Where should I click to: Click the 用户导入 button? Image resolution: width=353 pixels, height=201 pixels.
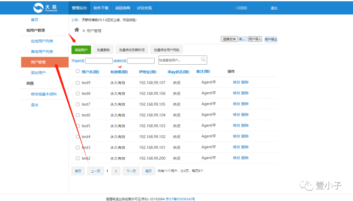tap(255, 39)
